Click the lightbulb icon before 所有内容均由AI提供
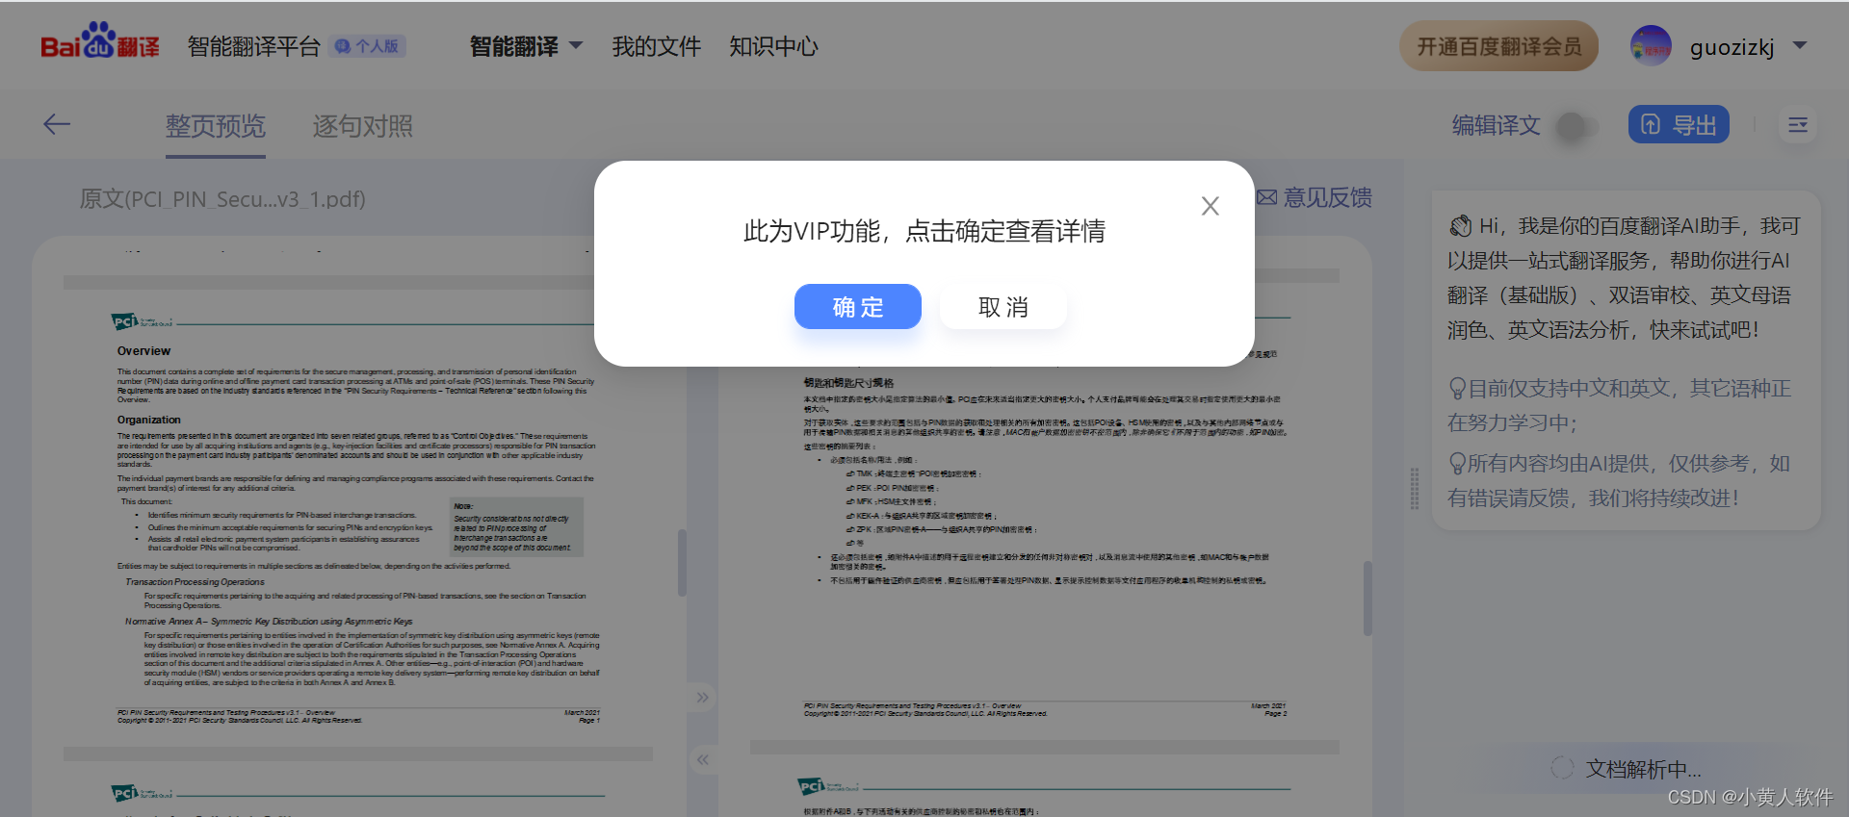Screen dimensions: 1849x817 [1457, 464]
